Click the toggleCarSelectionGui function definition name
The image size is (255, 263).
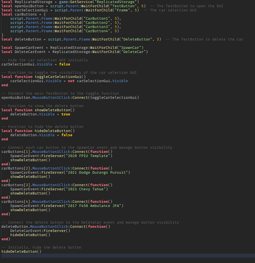tap(58, 77)
